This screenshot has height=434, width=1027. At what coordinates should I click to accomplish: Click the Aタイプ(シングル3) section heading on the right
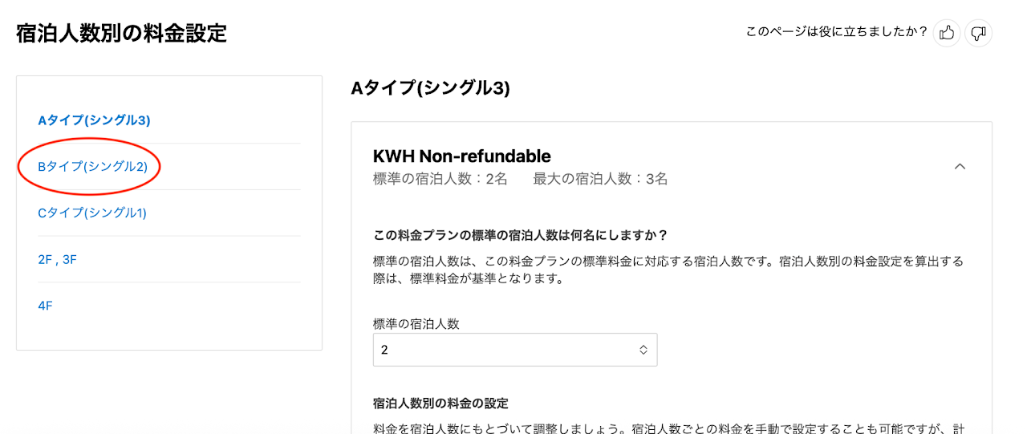tap(430, 88)
